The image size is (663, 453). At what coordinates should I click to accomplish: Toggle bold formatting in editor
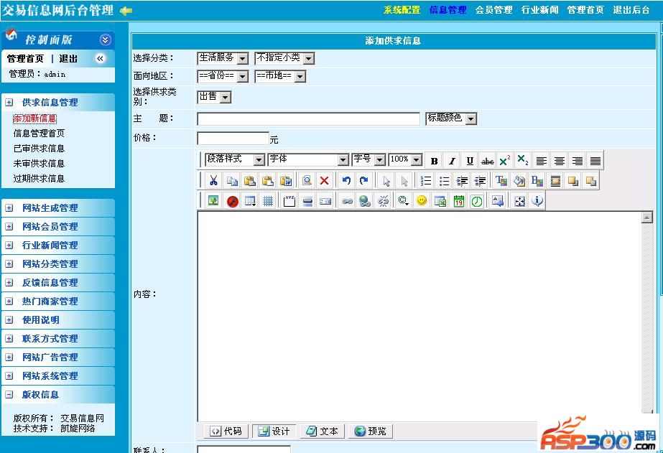click(434, 161)
